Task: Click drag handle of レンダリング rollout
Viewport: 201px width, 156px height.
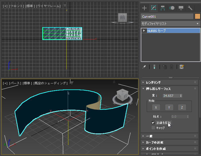Action: coord(195,82)
